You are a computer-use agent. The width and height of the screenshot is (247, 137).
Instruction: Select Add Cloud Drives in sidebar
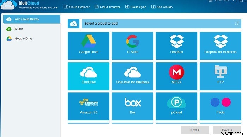click(31, 19)
